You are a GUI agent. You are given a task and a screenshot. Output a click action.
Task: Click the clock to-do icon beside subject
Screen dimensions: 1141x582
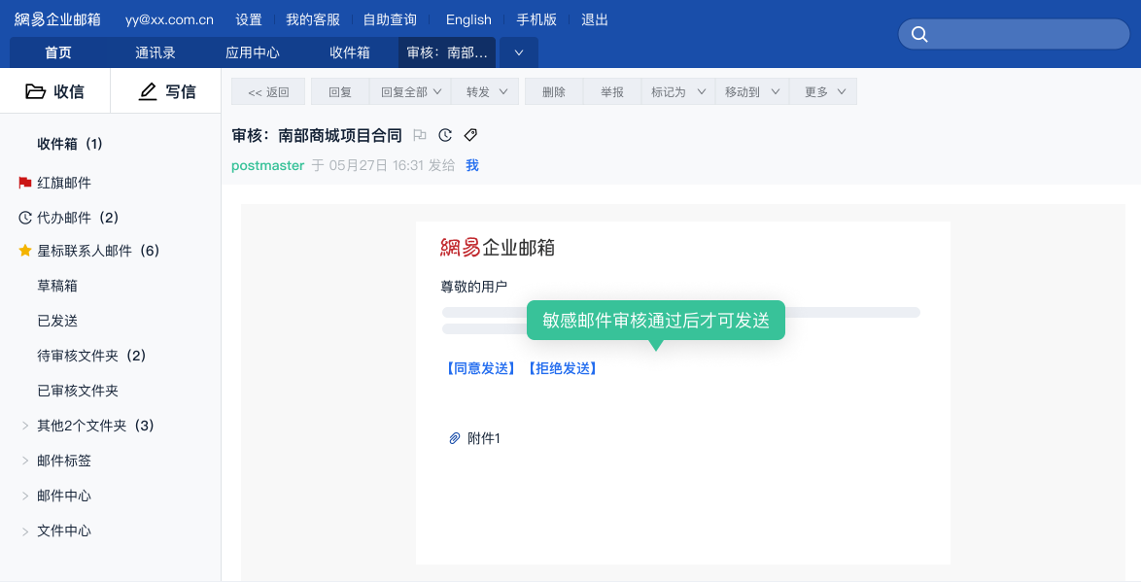coord(445,135)
